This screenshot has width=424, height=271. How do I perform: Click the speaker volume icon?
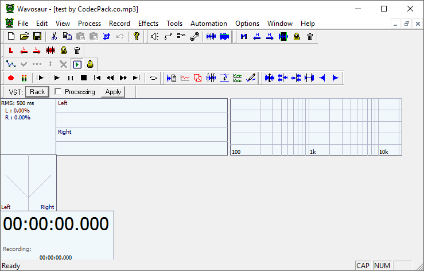(x=155, y=36)
